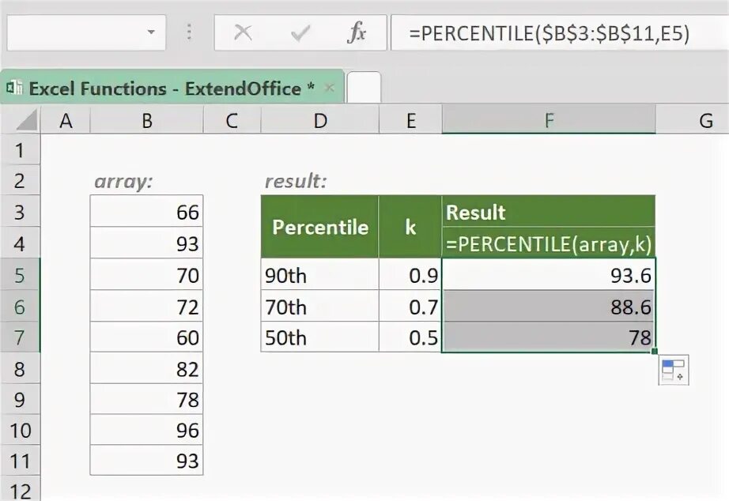Switch to Excel Functions - ExtendOffice tab
The width and height of the screenshot is (729, 501).
pyautogui.click(x=164, y=89)
